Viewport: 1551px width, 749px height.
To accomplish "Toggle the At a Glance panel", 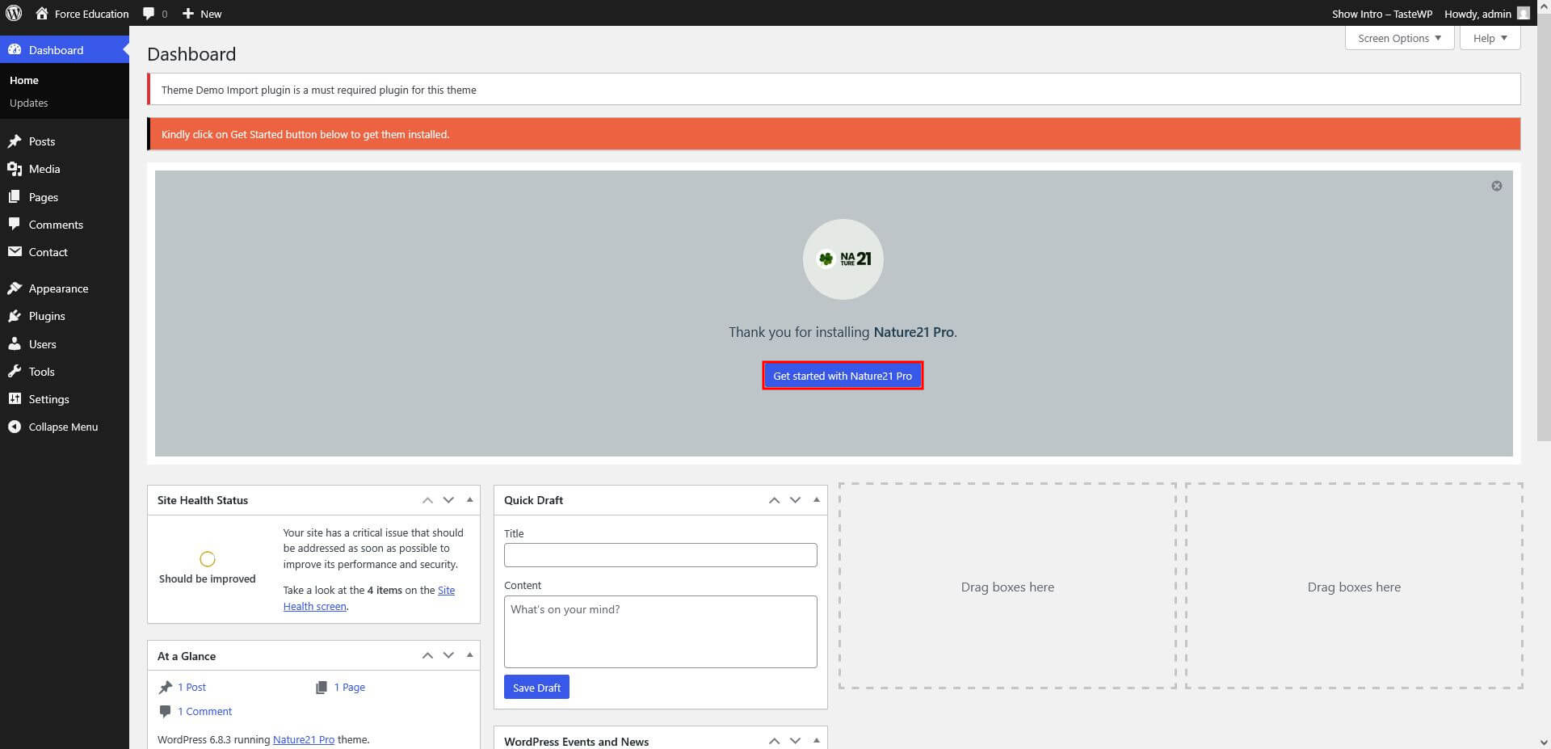I will coord(469,655).
